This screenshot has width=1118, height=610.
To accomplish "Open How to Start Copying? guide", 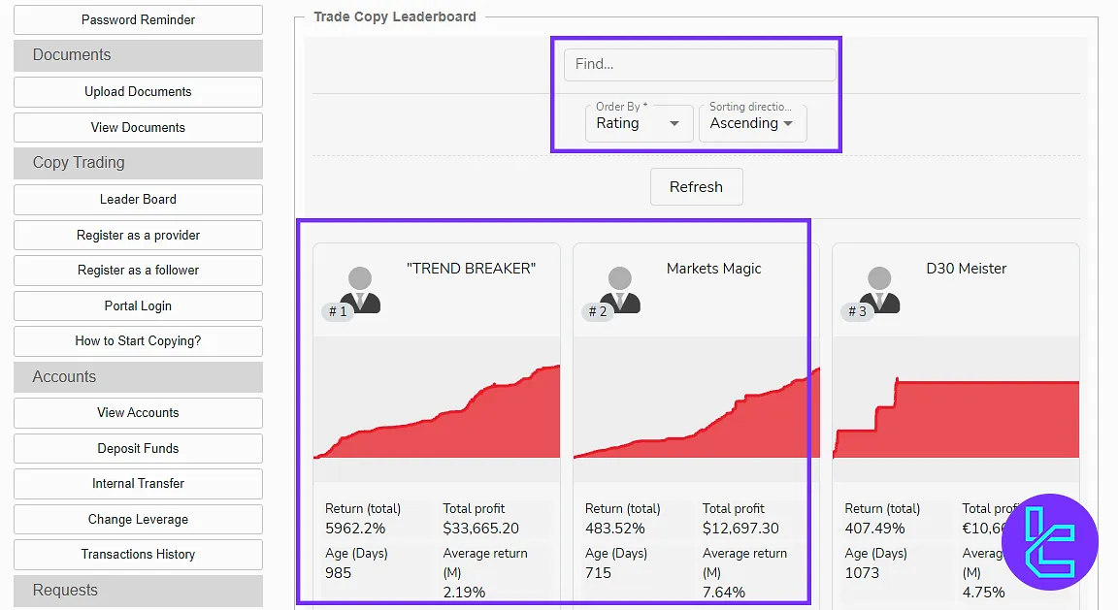I will point(139,340).
